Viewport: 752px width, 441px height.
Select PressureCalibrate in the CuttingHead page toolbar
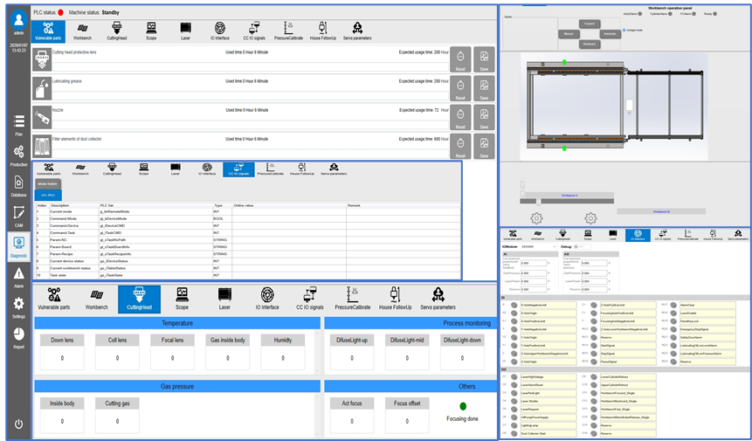pyautogui.click(x=353, y=300)
